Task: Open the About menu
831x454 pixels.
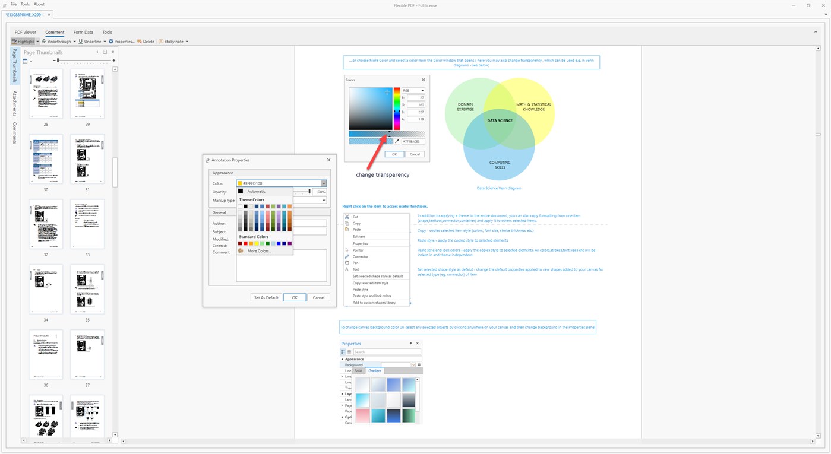Action: point(39,4)
